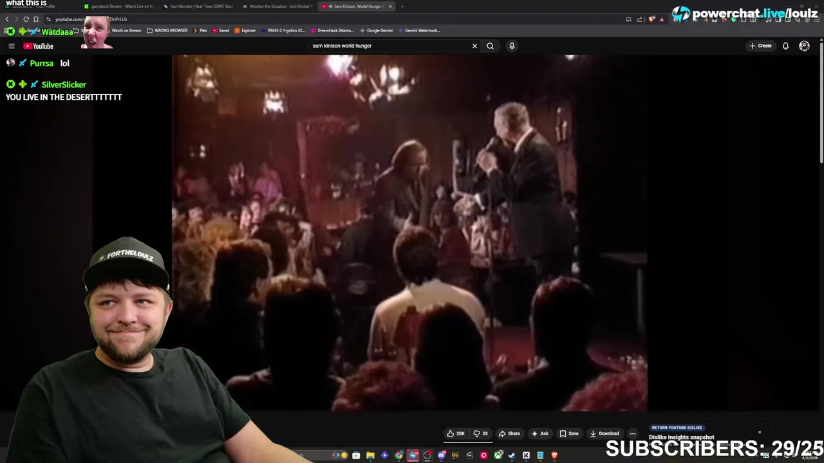
Task: Switch to garydavid Stream browser tab
Action: (x=119, y=6)
